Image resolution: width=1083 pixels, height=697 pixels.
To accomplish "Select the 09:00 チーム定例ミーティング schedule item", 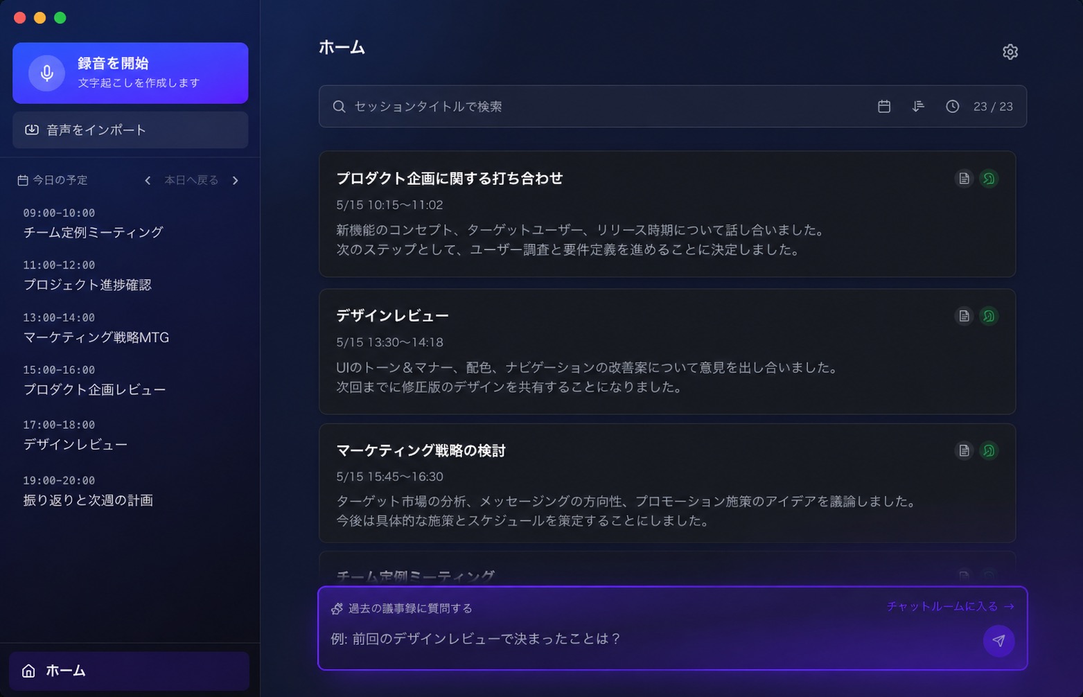I will tap(93, 224).
